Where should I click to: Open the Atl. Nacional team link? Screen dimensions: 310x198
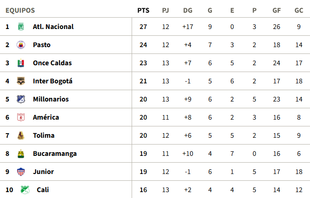(x=53, y=27)
